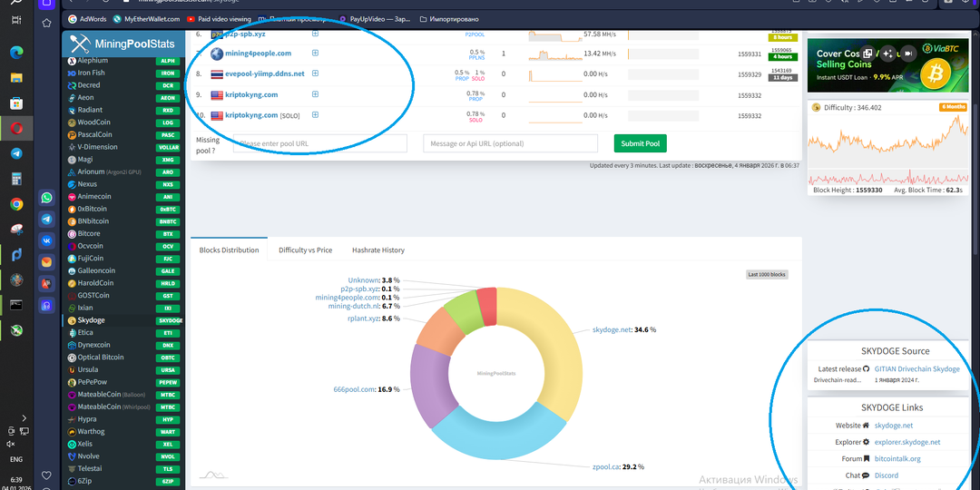980x490 pixels.
Task: Expand the evepool-yiimp.ddns.net pool row
Action: [315, 73]
